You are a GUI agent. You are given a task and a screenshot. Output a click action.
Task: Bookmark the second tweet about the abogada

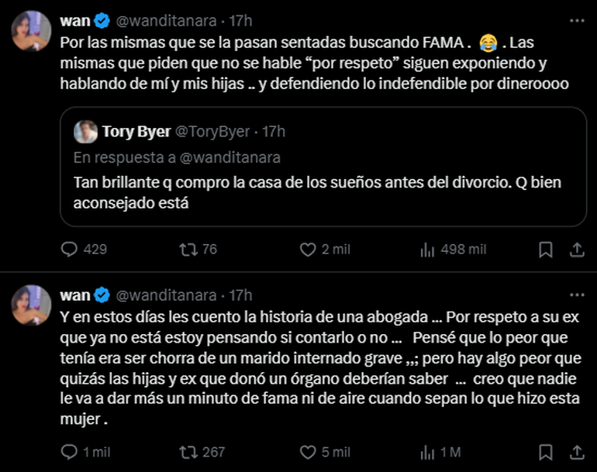click(546, 452)
